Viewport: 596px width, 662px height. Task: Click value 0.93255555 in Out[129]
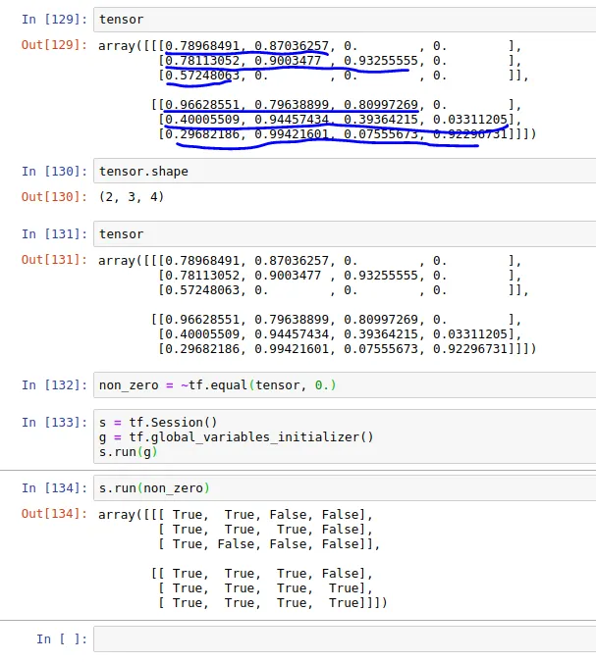coord(381,61)
